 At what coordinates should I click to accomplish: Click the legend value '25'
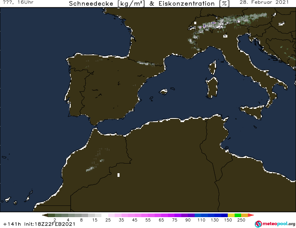pyautogui.click(x=108, y=220)
